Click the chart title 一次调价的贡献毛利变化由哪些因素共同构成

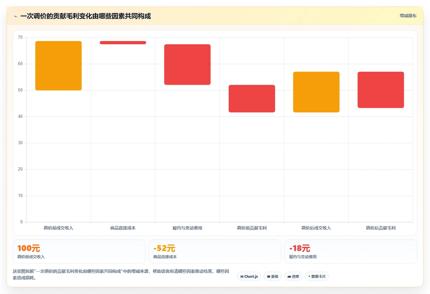pyautogui.click(x=85, y=16)
